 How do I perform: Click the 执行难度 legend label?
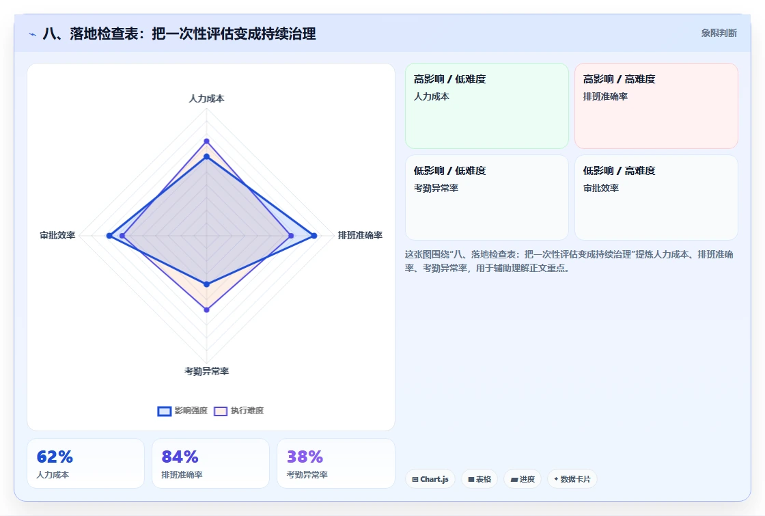247,411
